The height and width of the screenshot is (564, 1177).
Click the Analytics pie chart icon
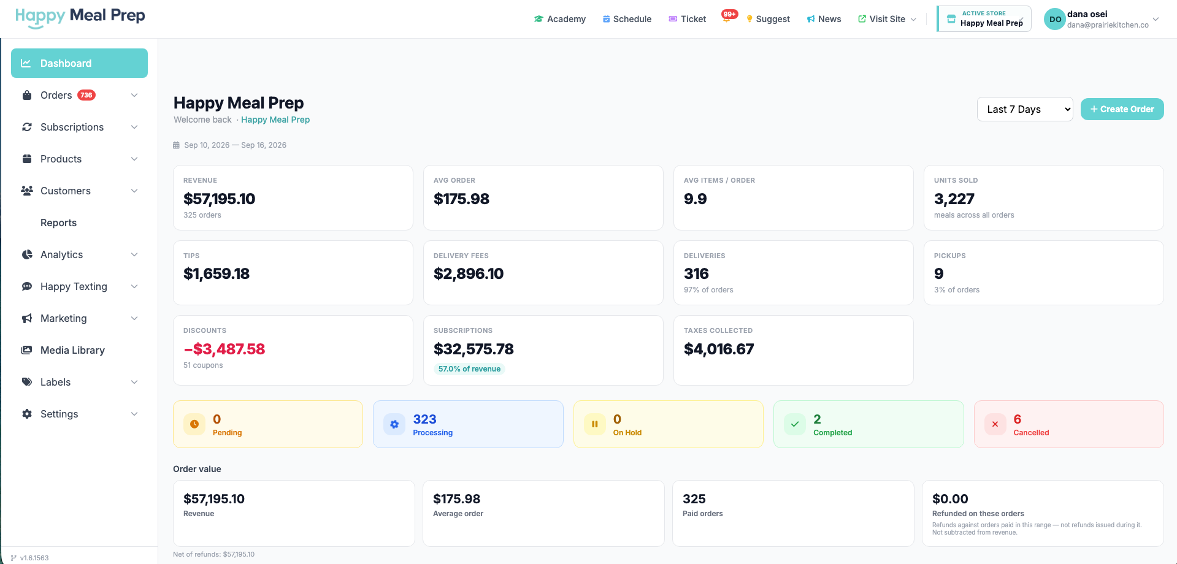click(x=27, y=254)
